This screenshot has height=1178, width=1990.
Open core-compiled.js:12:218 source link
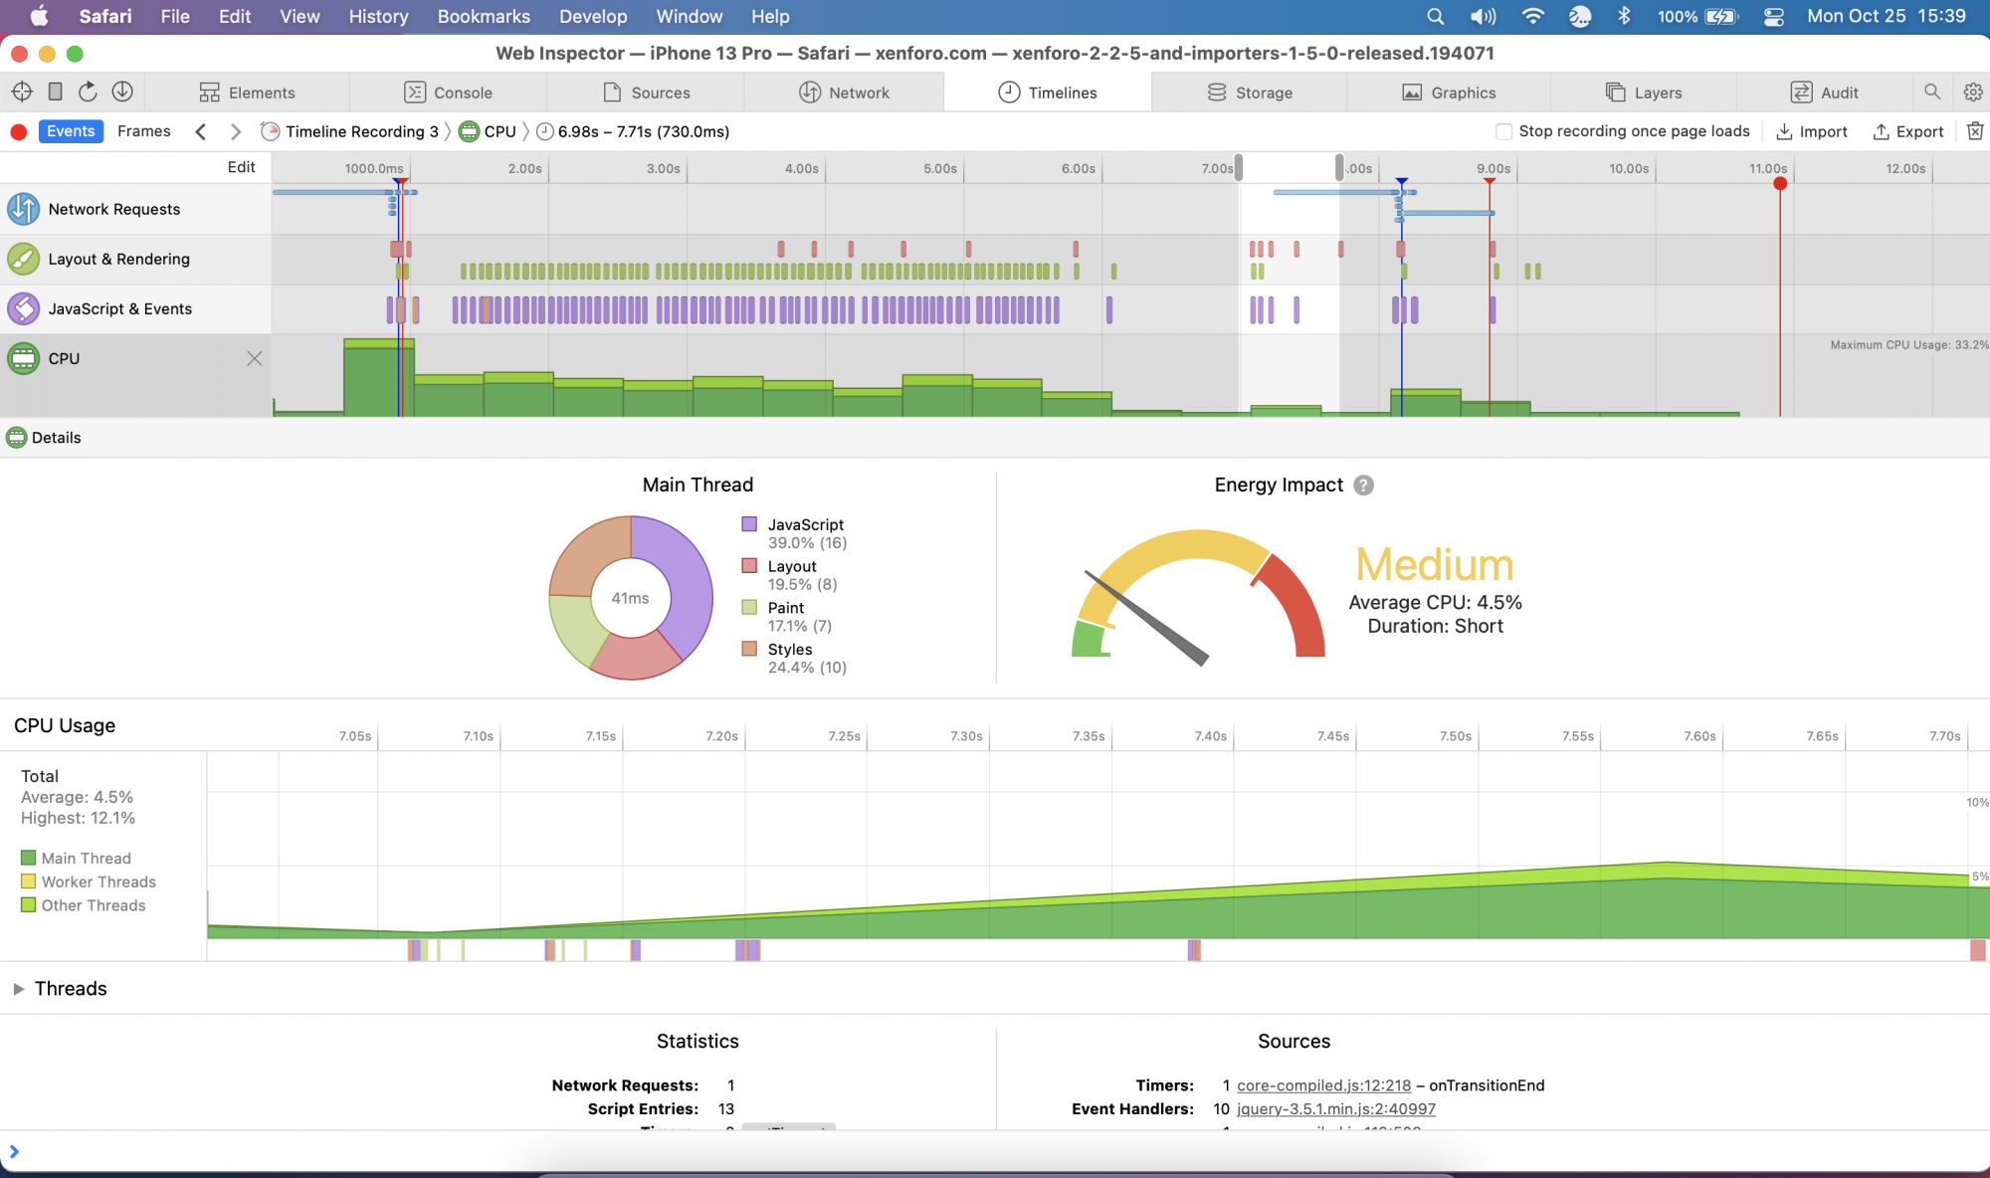click(x=1323, y=1085)
